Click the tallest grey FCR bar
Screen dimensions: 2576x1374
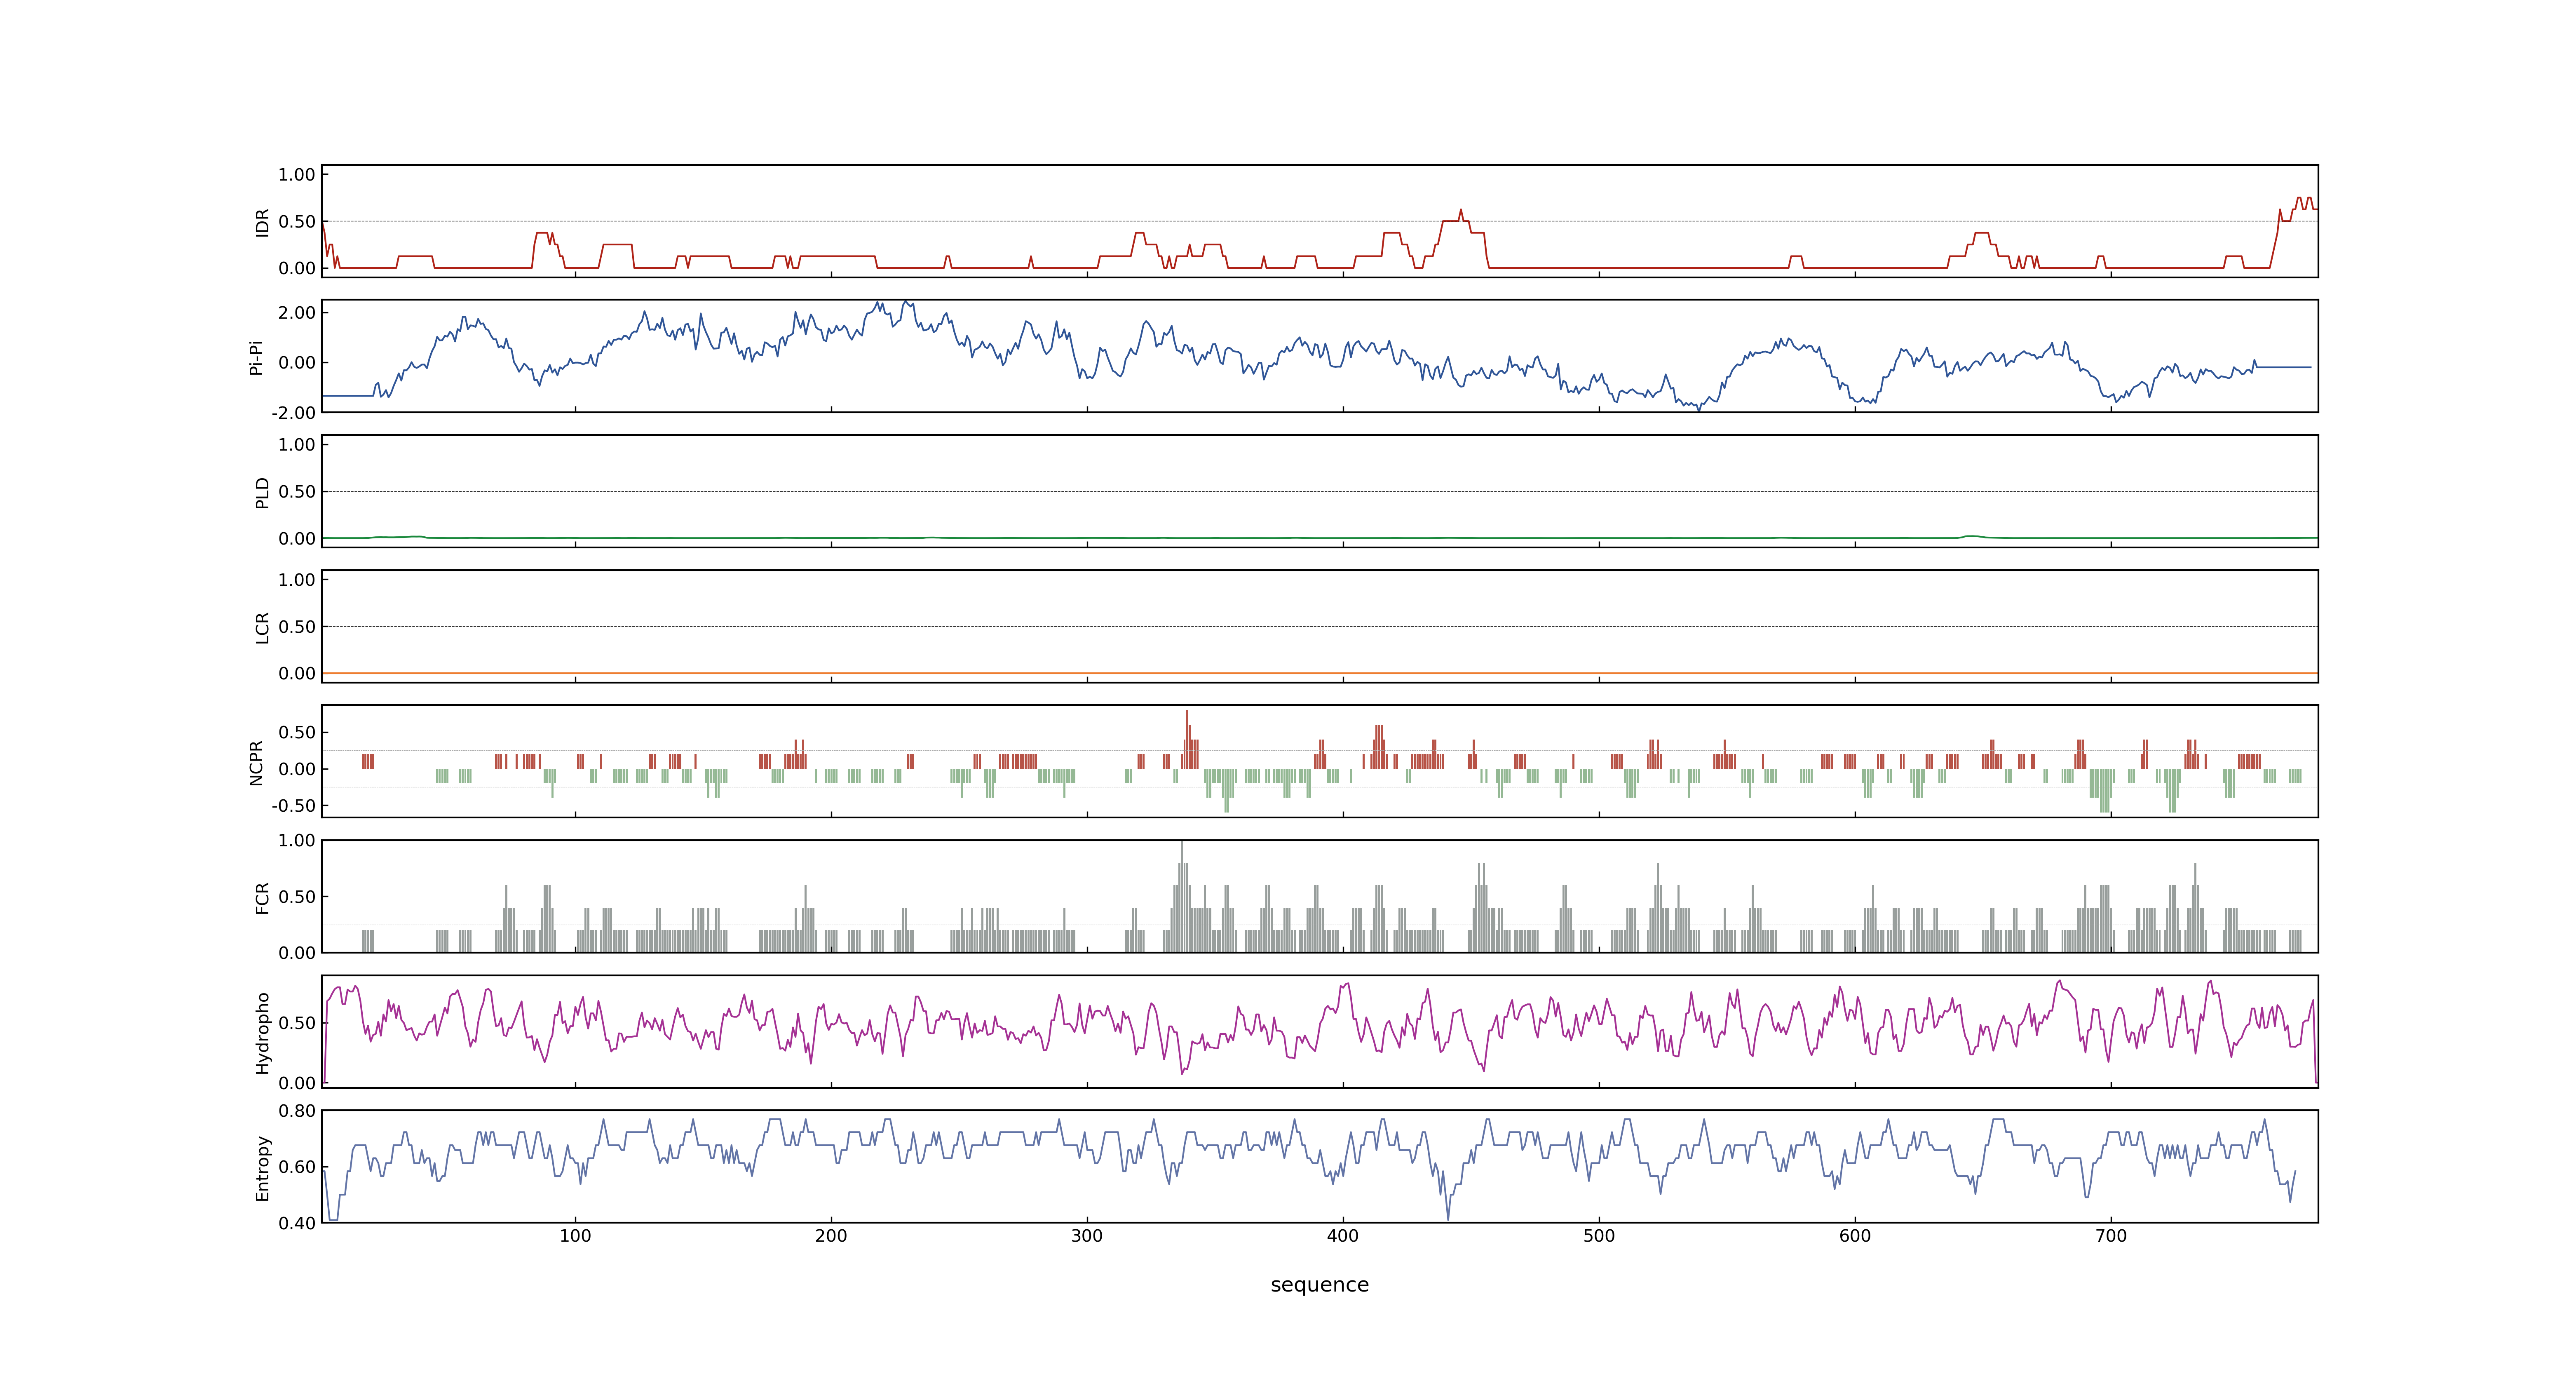pyautogui.click(x=1182, y=896)
